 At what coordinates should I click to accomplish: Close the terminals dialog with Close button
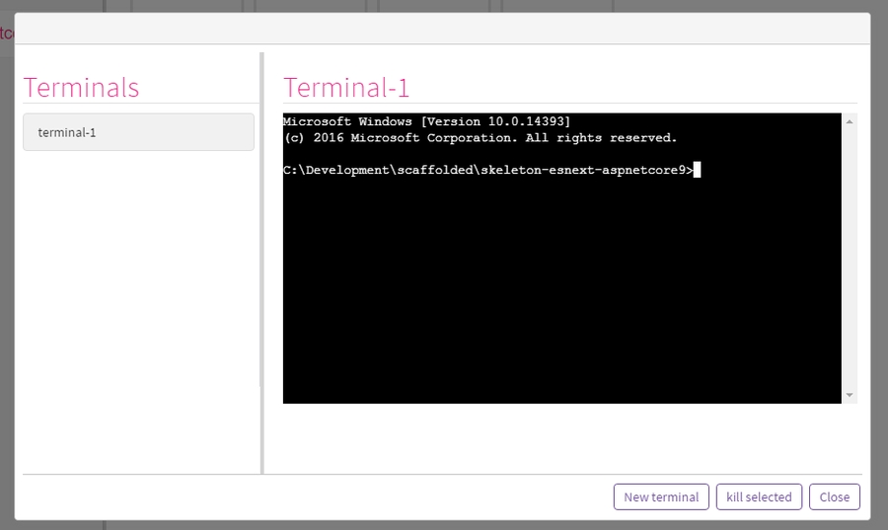834,496
